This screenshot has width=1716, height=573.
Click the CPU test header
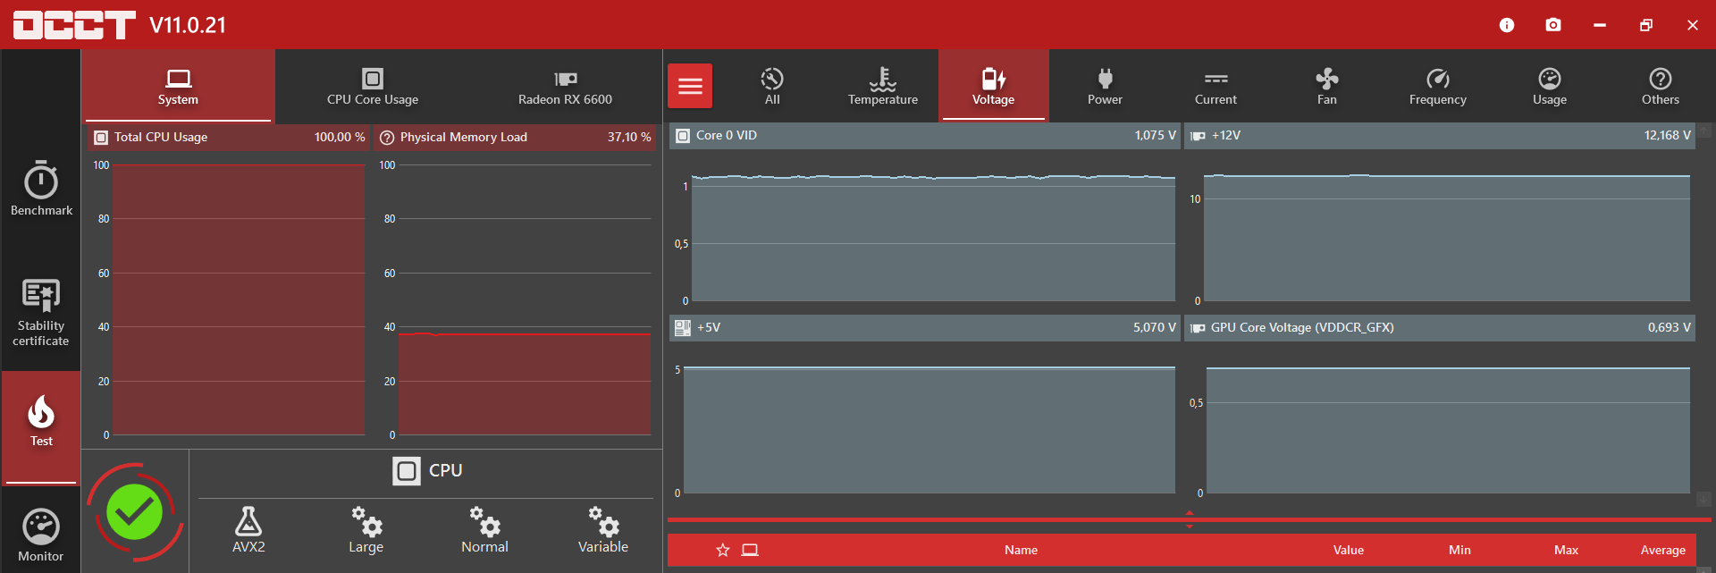coord(426,470)
